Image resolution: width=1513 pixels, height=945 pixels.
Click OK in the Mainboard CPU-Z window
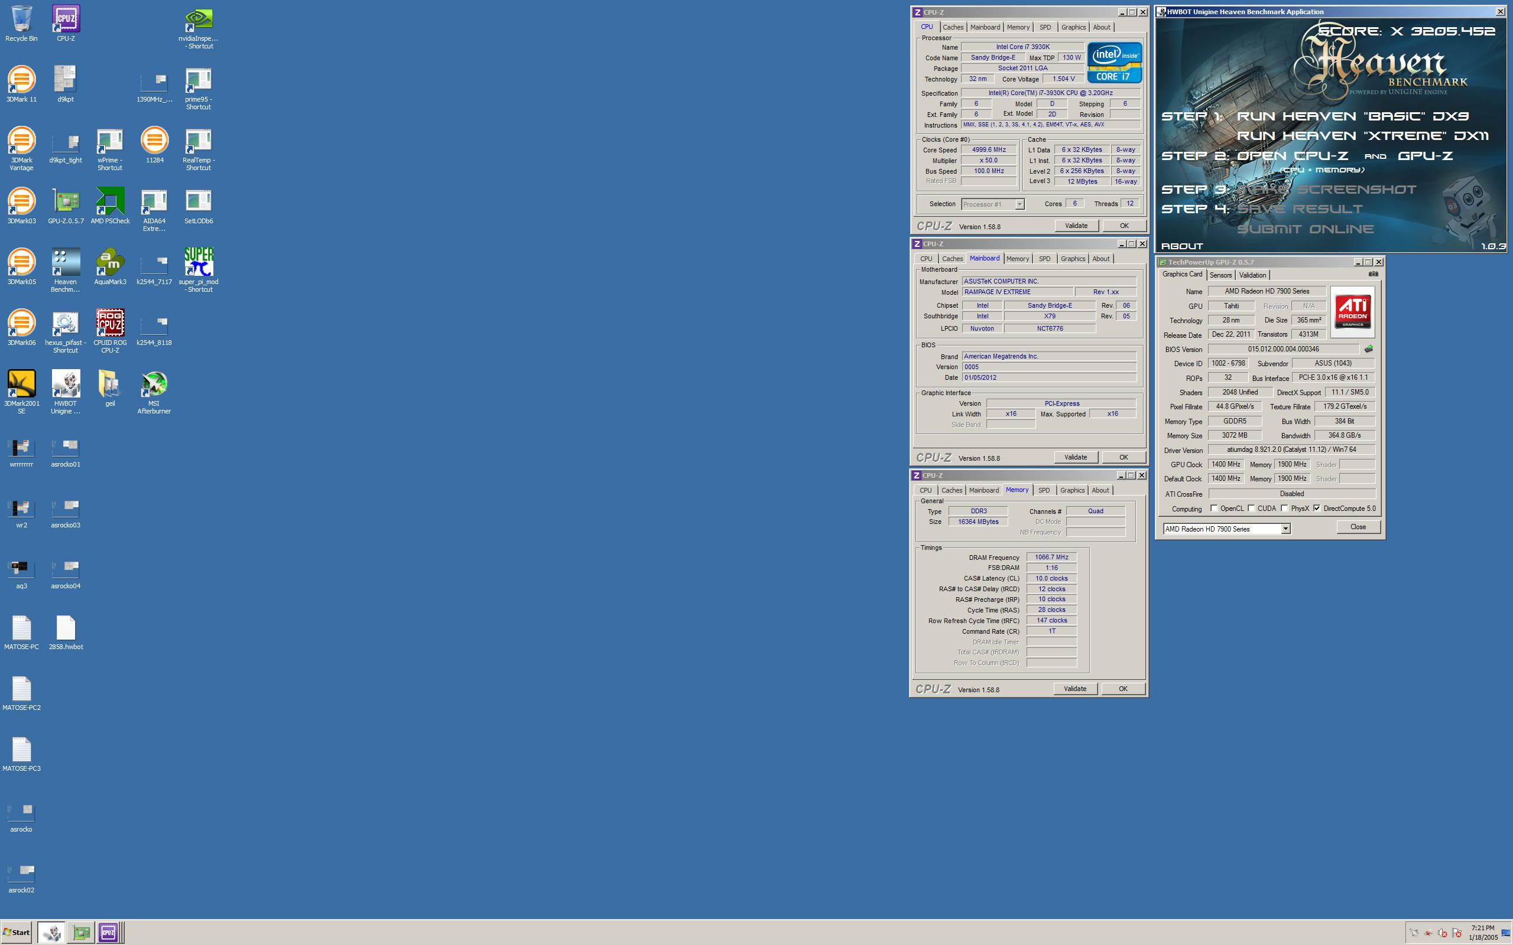tap(1124, 457)
